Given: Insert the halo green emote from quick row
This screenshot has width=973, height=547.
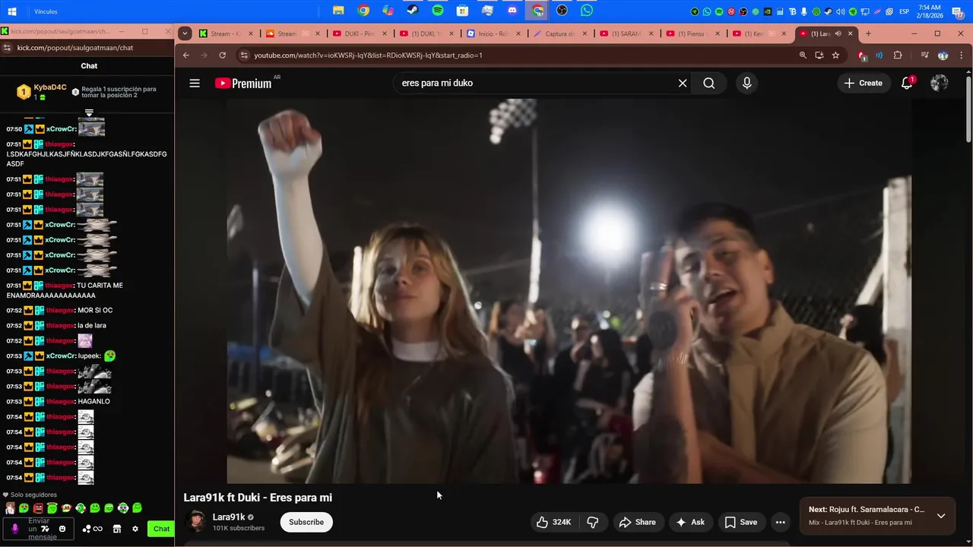Looking at the screenshot, I should tap(52, 507).
